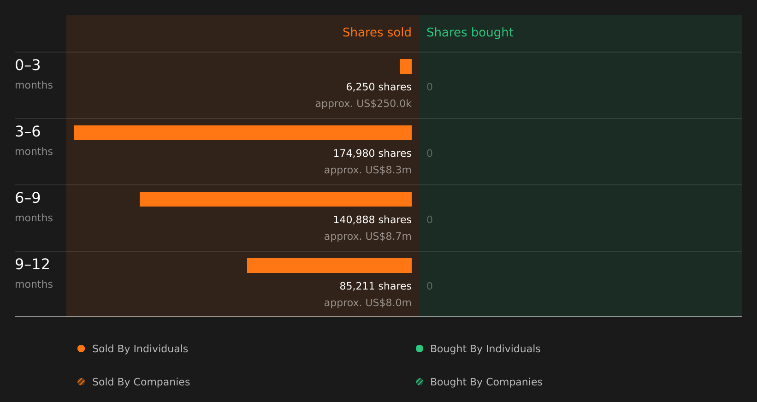The height and width of the screenshot is (402, 757).
Task: Click the Shares bought column header
Action: 470,32
